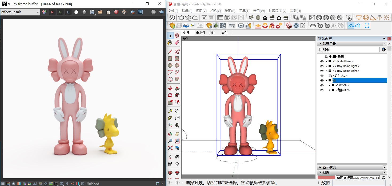Click the 过滤器 filter input field
This screenshot has width=392, height=186.
coord(354,49)
